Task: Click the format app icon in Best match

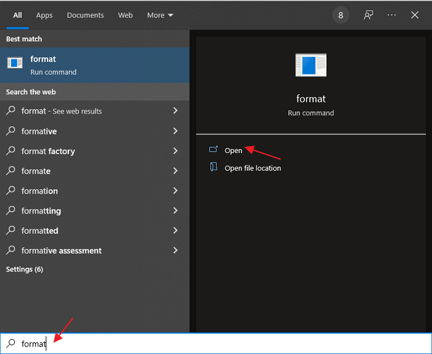Action: (x=15, y=63)
